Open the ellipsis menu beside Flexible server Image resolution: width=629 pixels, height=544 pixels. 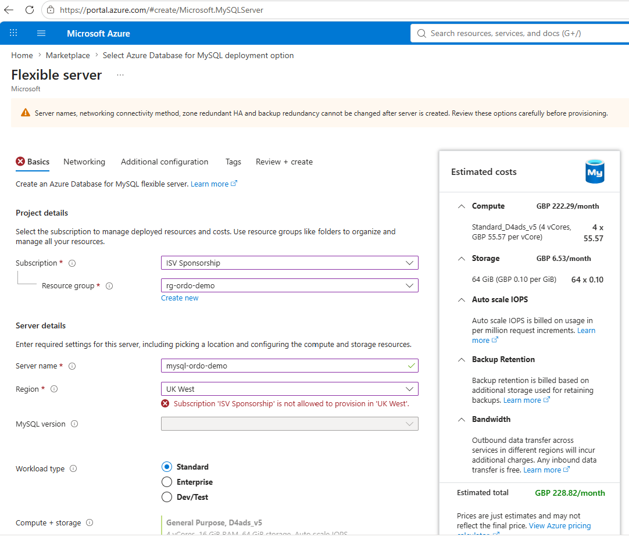pos(120,75)
